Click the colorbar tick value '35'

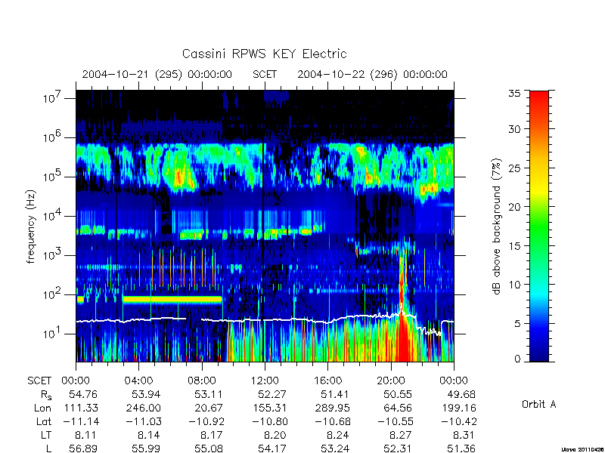tap(514, 94)
